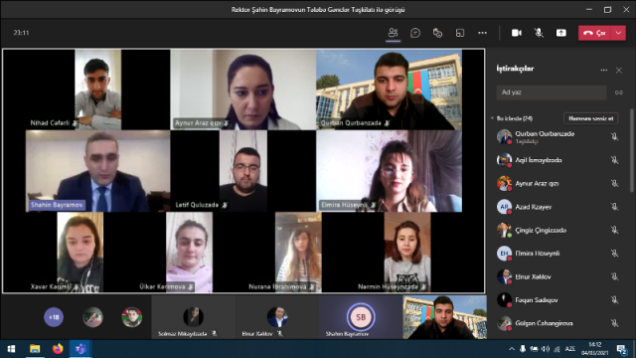Toggle the microphone mute button
The height and width of the screenshot is (358, 636).
coord(539,33)
